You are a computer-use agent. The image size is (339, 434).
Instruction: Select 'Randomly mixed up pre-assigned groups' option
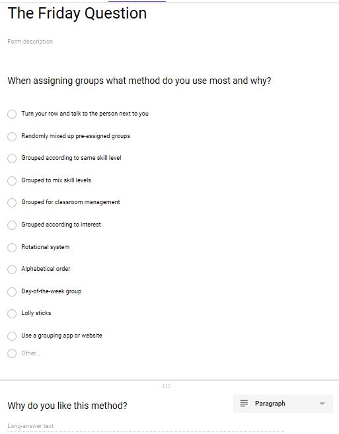(12, 136)
